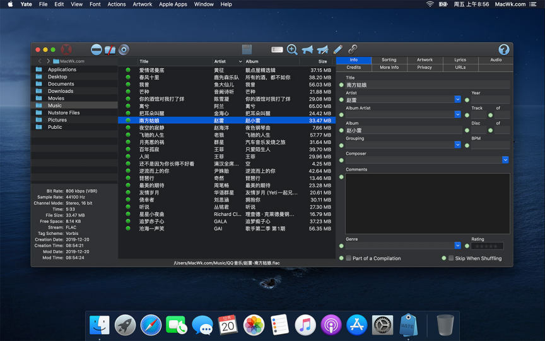Switch to the Lyrics tab

point(460,60)
